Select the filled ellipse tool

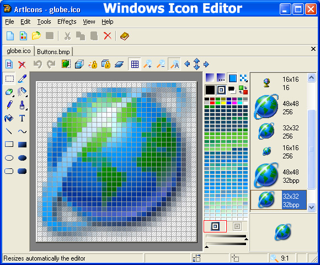[22, 158]
